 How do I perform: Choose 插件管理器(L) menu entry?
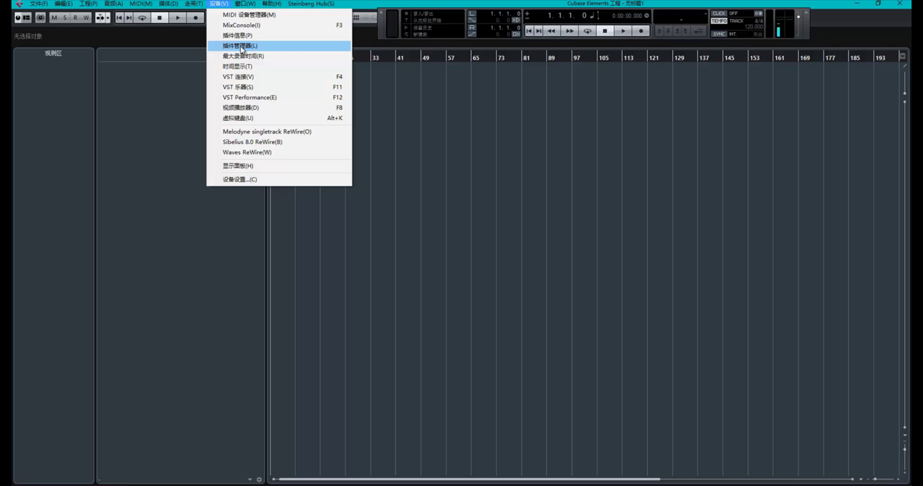tap(279, 46)
